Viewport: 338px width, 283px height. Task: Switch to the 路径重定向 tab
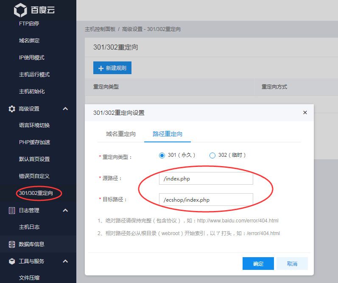pos(168,134)
